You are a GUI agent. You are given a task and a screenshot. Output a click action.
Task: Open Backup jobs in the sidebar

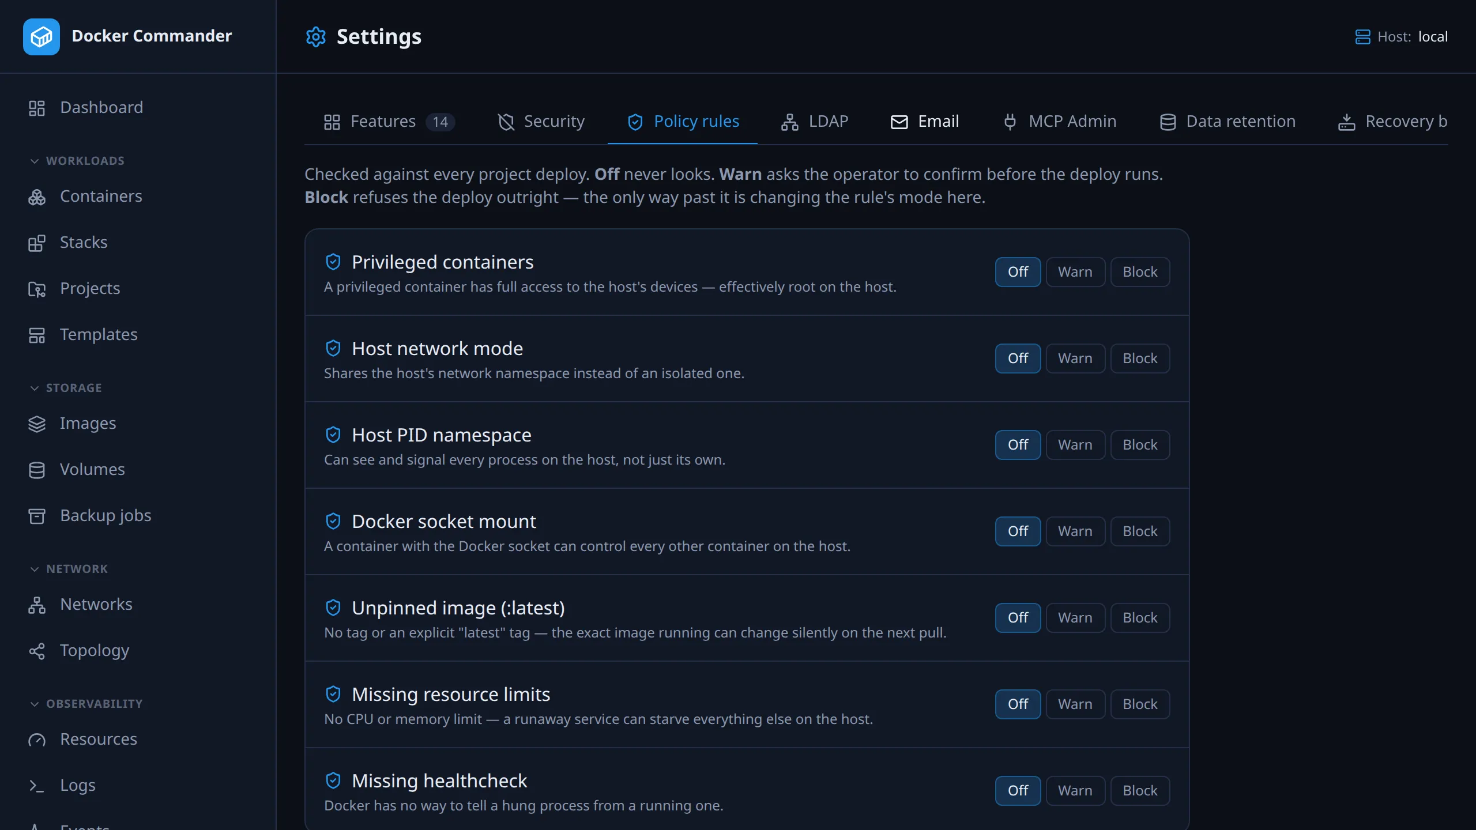tap(138, 516)
